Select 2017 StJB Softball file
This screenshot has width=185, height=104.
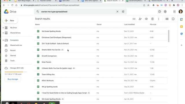(x=101, y=44)
